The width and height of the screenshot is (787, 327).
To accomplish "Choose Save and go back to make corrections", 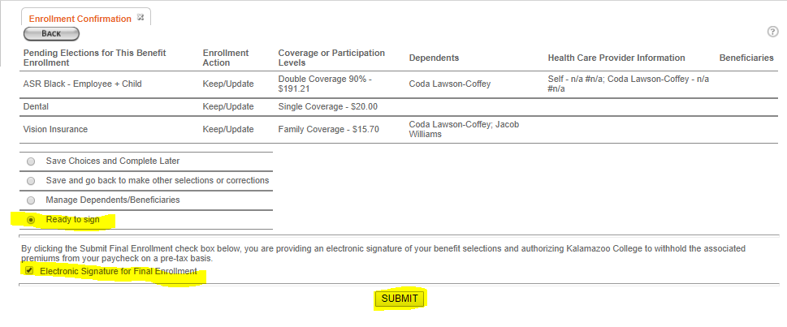I will [x=31, y=181].
